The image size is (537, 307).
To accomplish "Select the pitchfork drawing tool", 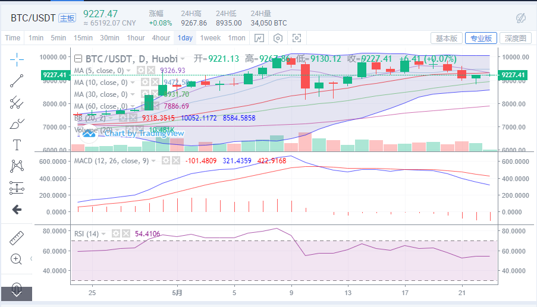I will tap(17, 102).
